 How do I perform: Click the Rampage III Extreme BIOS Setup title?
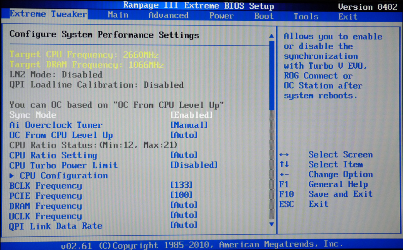pos(199,6)
